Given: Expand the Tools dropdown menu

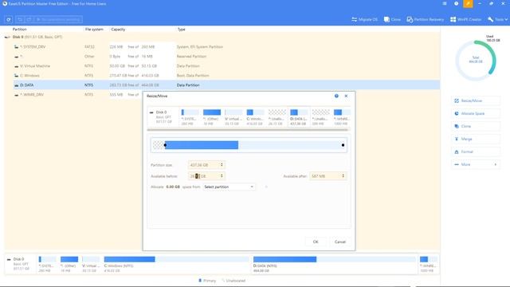Looking at the screenshot, I should click(x=497, y=19).
